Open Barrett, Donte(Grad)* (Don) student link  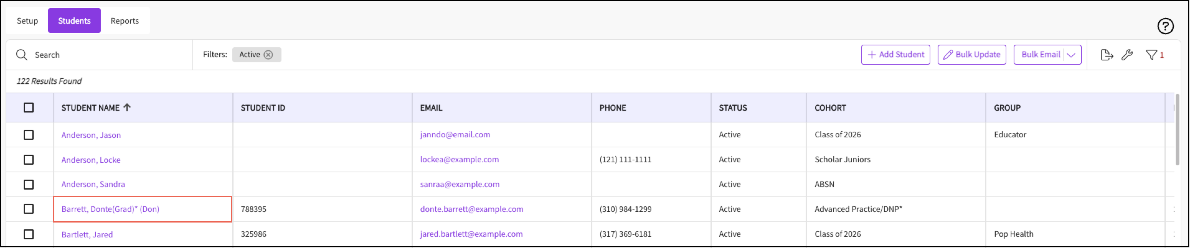(111, 209)
